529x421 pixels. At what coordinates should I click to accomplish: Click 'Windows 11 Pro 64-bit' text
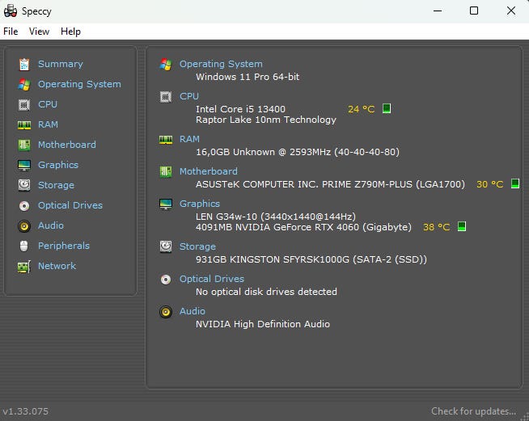(x=248, y=77)
